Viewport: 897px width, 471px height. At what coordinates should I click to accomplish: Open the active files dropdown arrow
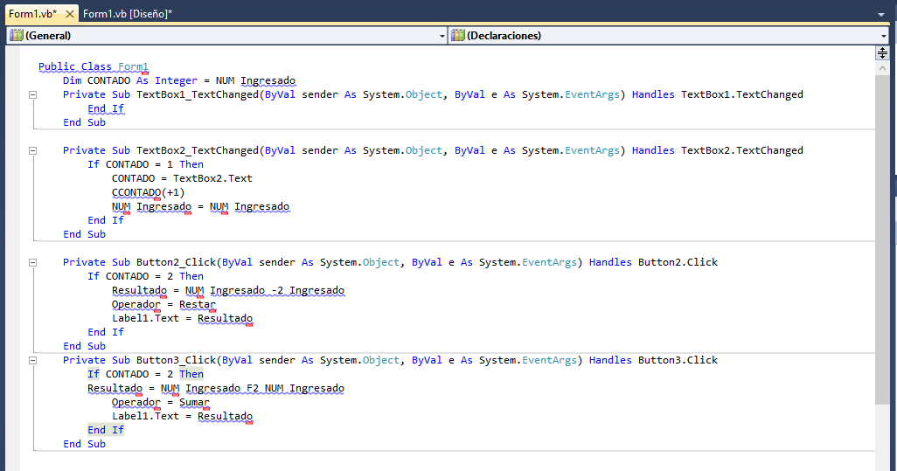pos(881,14)
